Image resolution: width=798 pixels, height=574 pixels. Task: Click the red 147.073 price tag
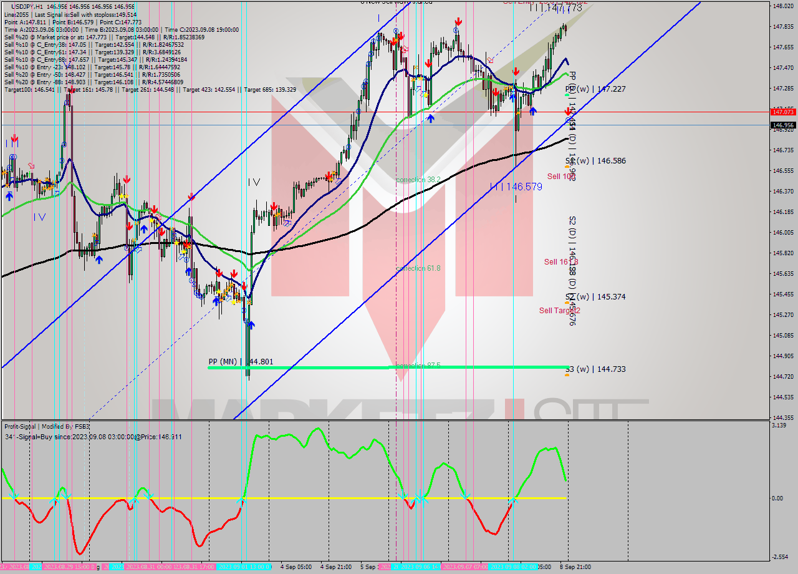783,112
